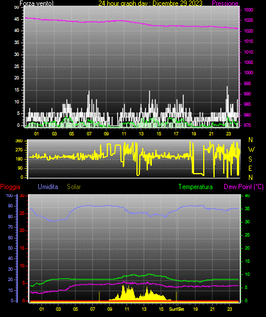The image size is (266, 317).
Task: Click the 1025 value on pressure axis
Action: (248, 20)
